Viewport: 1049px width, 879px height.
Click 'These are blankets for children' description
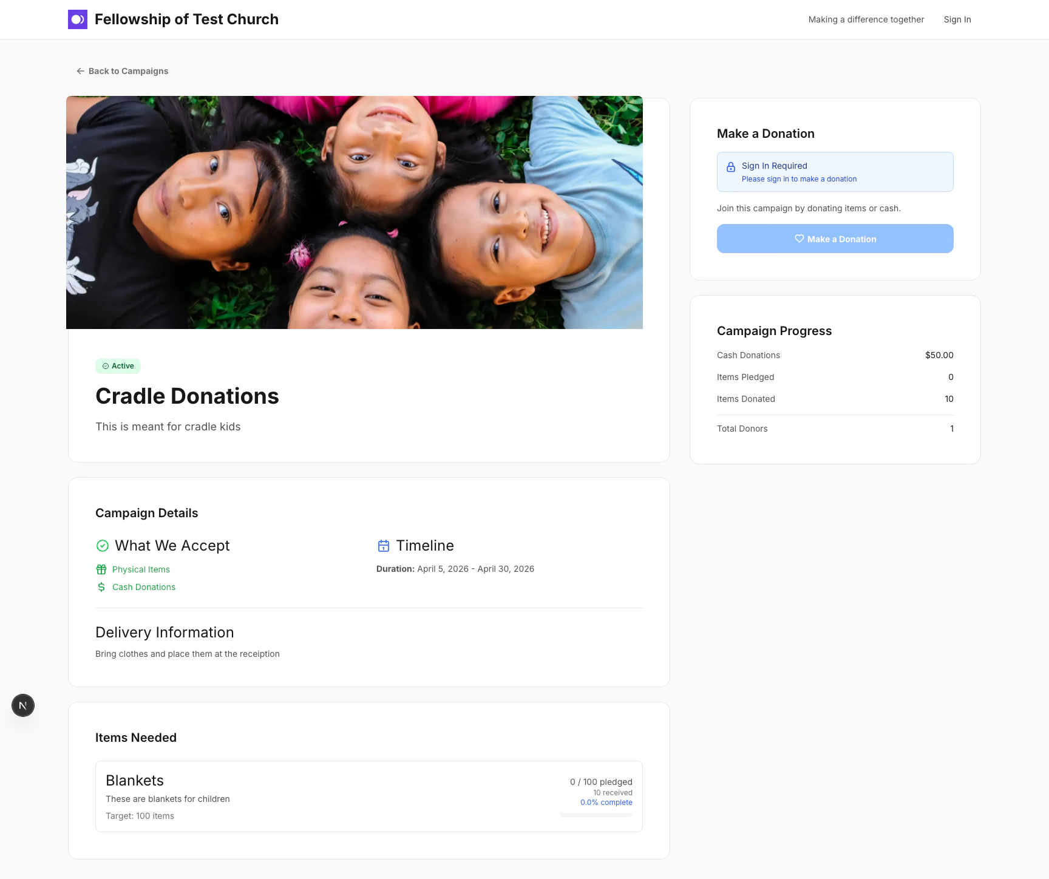tap(168, 799)
